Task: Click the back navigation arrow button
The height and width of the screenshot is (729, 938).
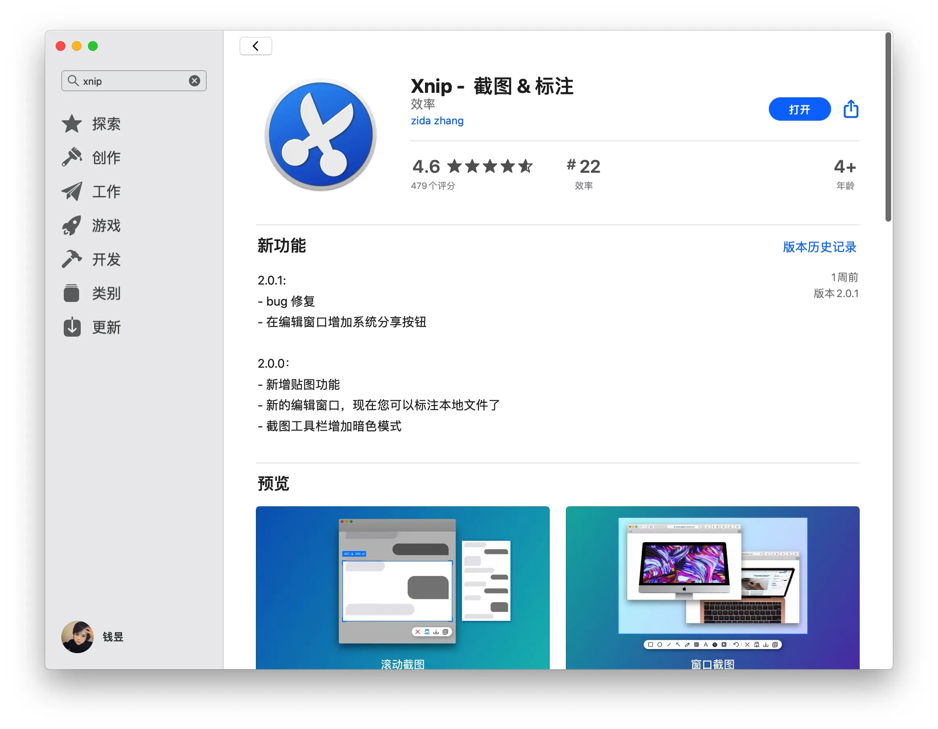Action: (x=255, y=46)
